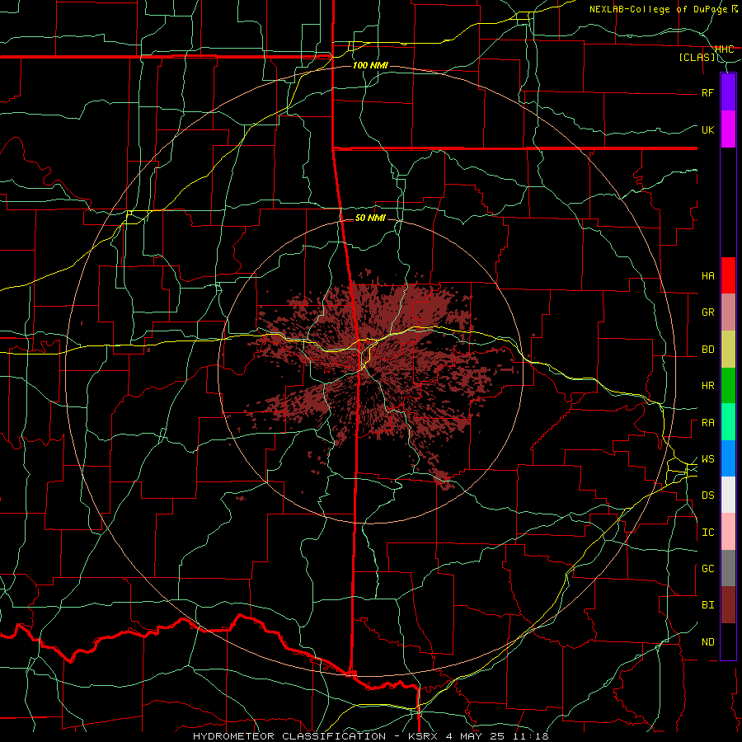Click the HHC product code label

pos(724,49)
